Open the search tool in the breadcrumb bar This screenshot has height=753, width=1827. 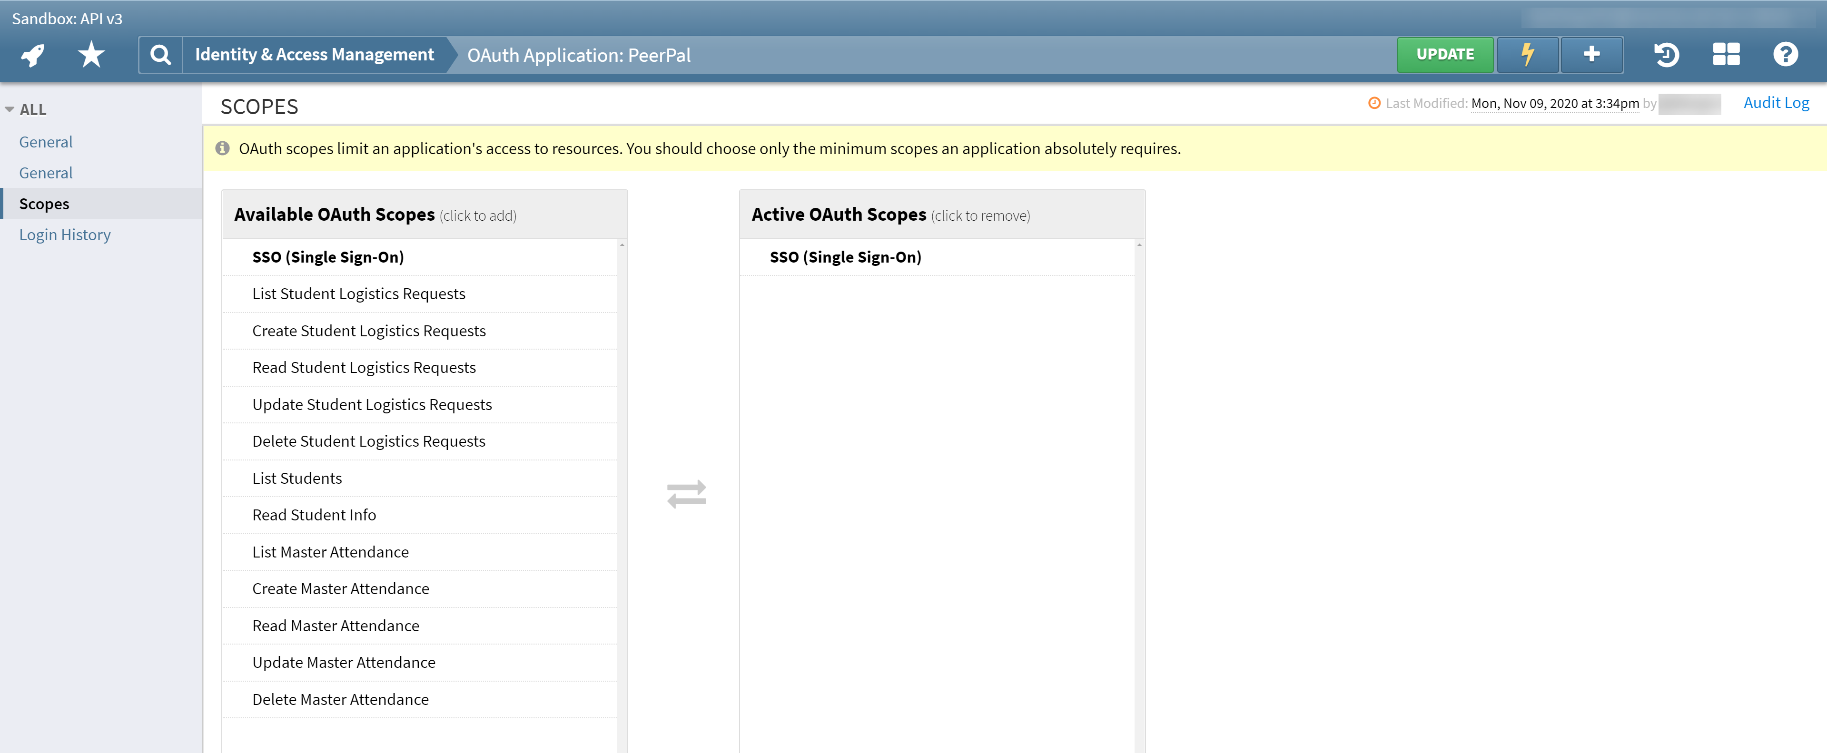pos(159,55)
